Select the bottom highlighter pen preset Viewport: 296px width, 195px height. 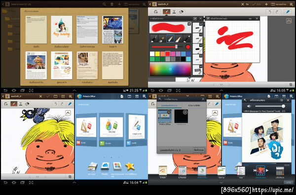click(x=197, y=70)
